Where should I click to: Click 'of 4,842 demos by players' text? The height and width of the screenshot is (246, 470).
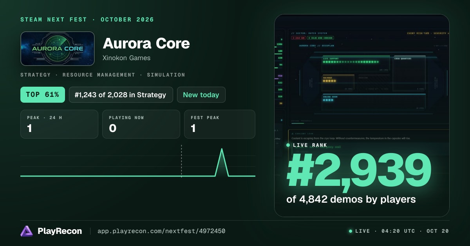coord(351,199)
